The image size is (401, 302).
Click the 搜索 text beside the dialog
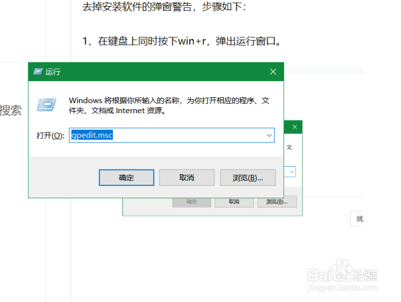coord(11,110)
